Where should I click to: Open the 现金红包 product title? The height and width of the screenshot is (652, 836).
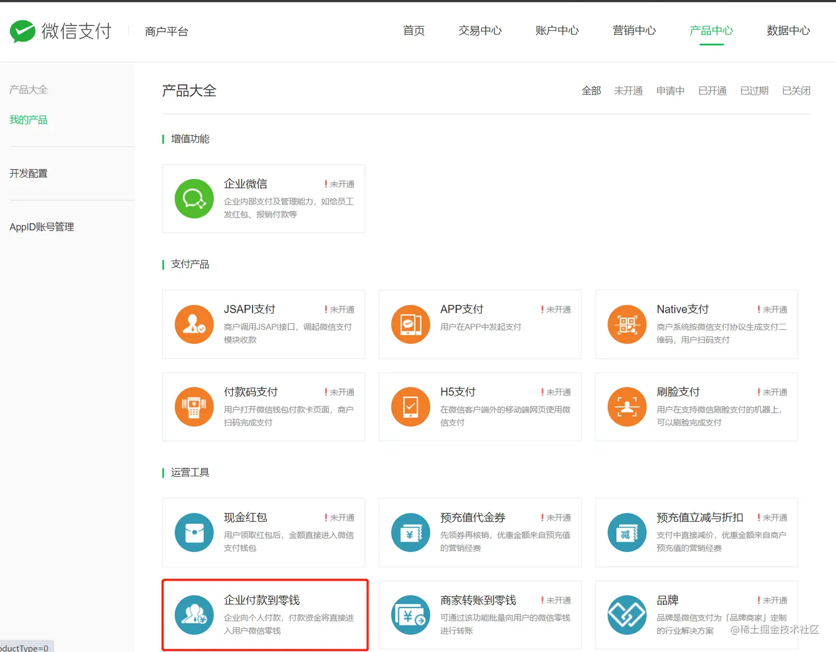pos(245,517)
